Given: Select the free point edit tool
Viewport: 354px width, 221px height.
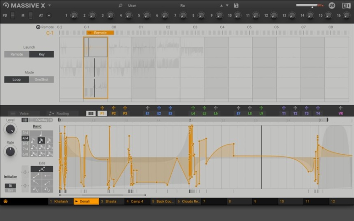Looking at the screenshot, I should (42, 169).
